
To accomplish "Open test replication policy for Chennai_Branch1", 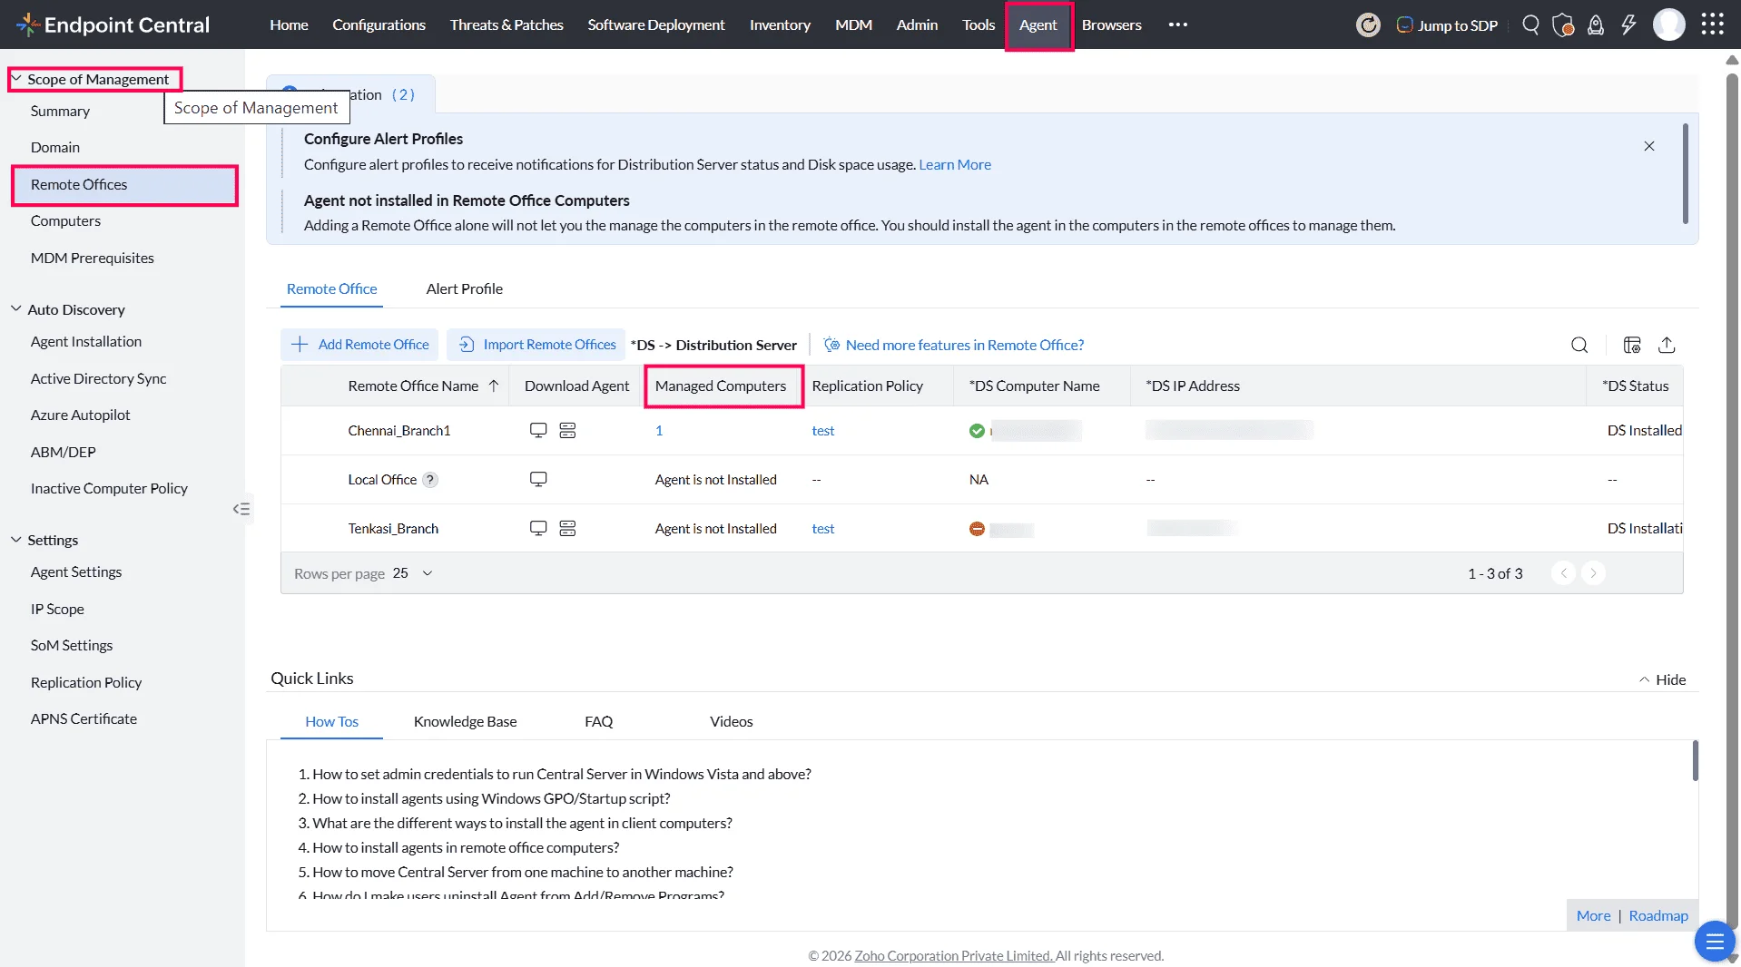I will (x=822, y=431).
